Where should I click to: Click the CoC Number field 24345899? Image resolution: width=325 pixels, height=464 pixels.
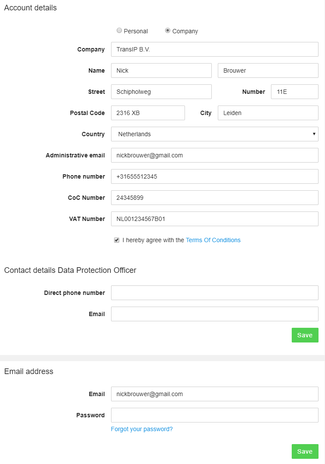click(x=215, y=198)
